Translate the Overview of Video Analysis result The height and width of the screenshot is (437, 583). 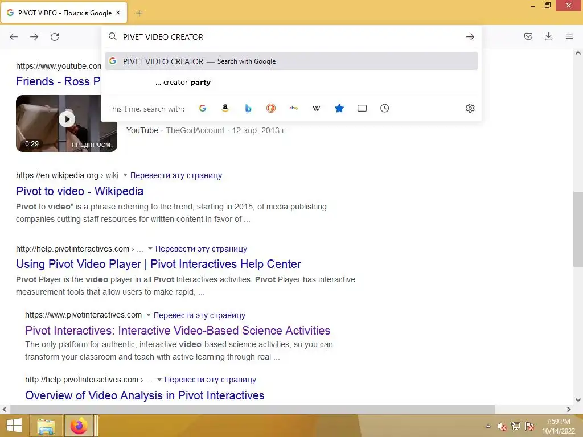coord(210,380)
